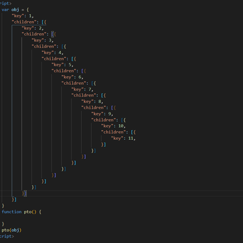Click the "}]" directly under "key": 11
This screenshot has height=243, width=243.
[104, 145]
